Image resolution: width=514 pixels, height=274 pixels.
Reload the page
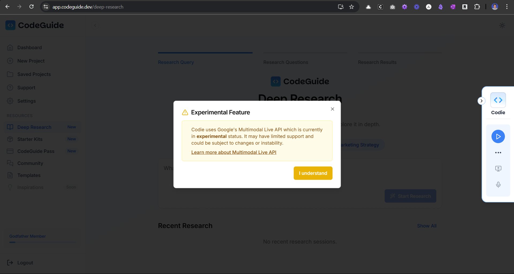[32, 7]
